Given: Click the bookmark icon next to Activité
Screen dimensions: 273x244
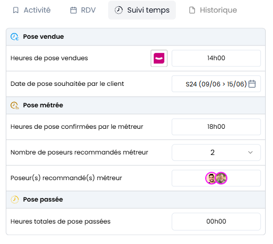Looking at the screenshot, I should click(x=16, y=10).
